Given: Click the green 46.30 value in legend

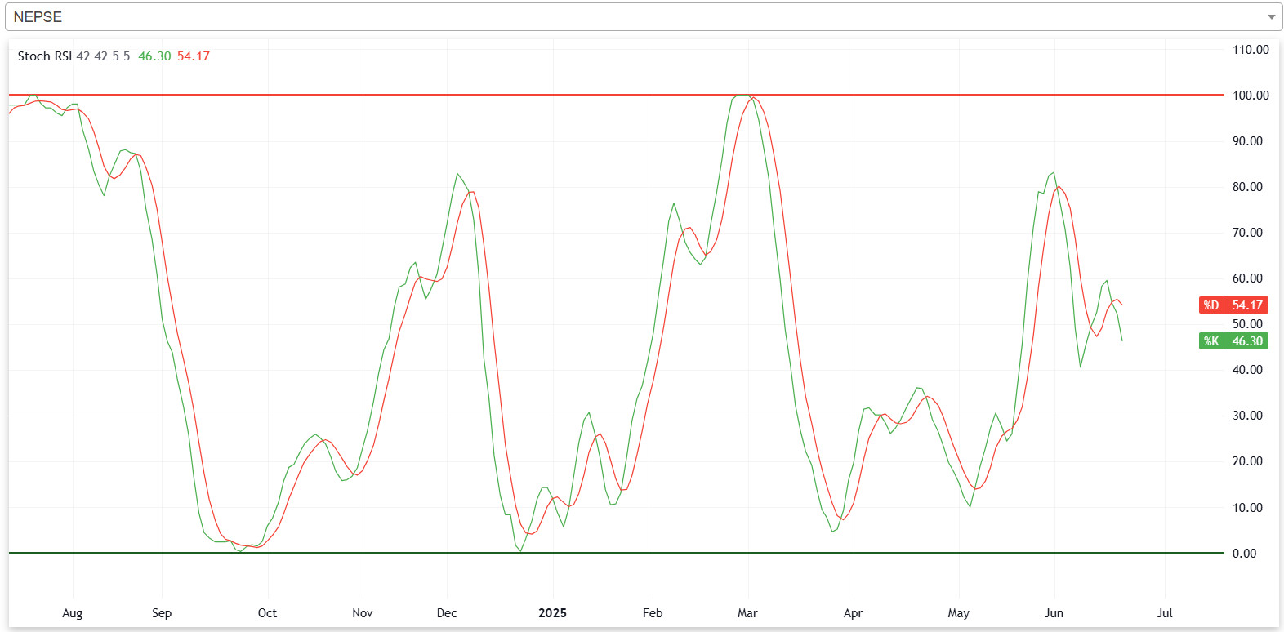Looking at the screenshot, I should tap(154, 56).
